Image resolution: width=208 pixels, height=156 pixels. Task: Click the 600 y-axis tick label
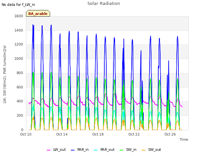20,87
